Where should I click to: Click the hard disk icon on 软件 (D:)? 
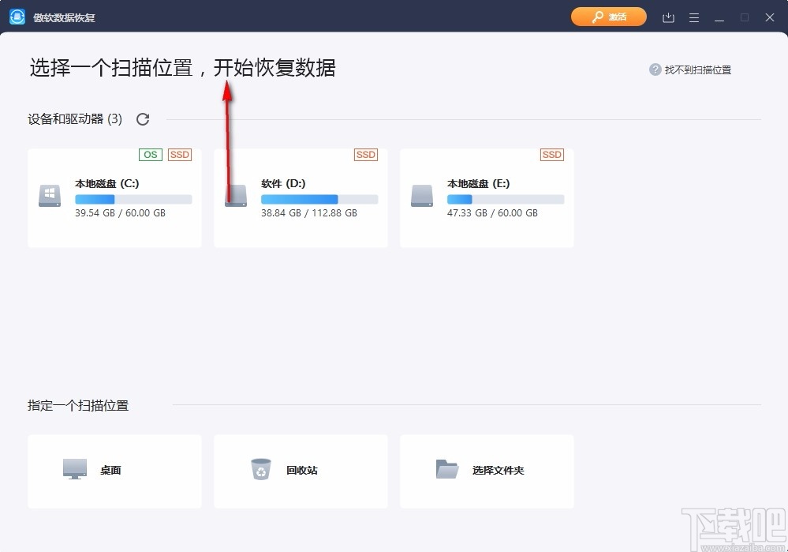(235, 197)
